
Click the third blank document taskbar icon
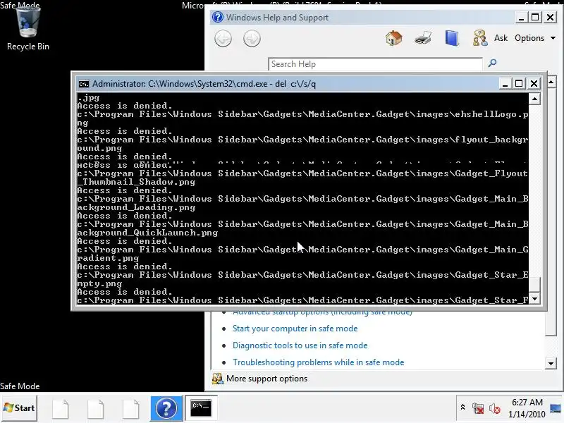(131, 409)
